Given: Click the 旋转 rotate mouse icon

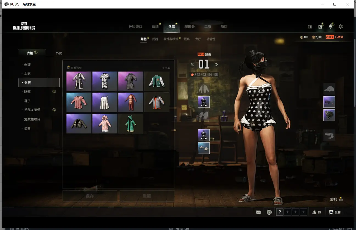Looking at the screenshot, I should coord(341,199).
